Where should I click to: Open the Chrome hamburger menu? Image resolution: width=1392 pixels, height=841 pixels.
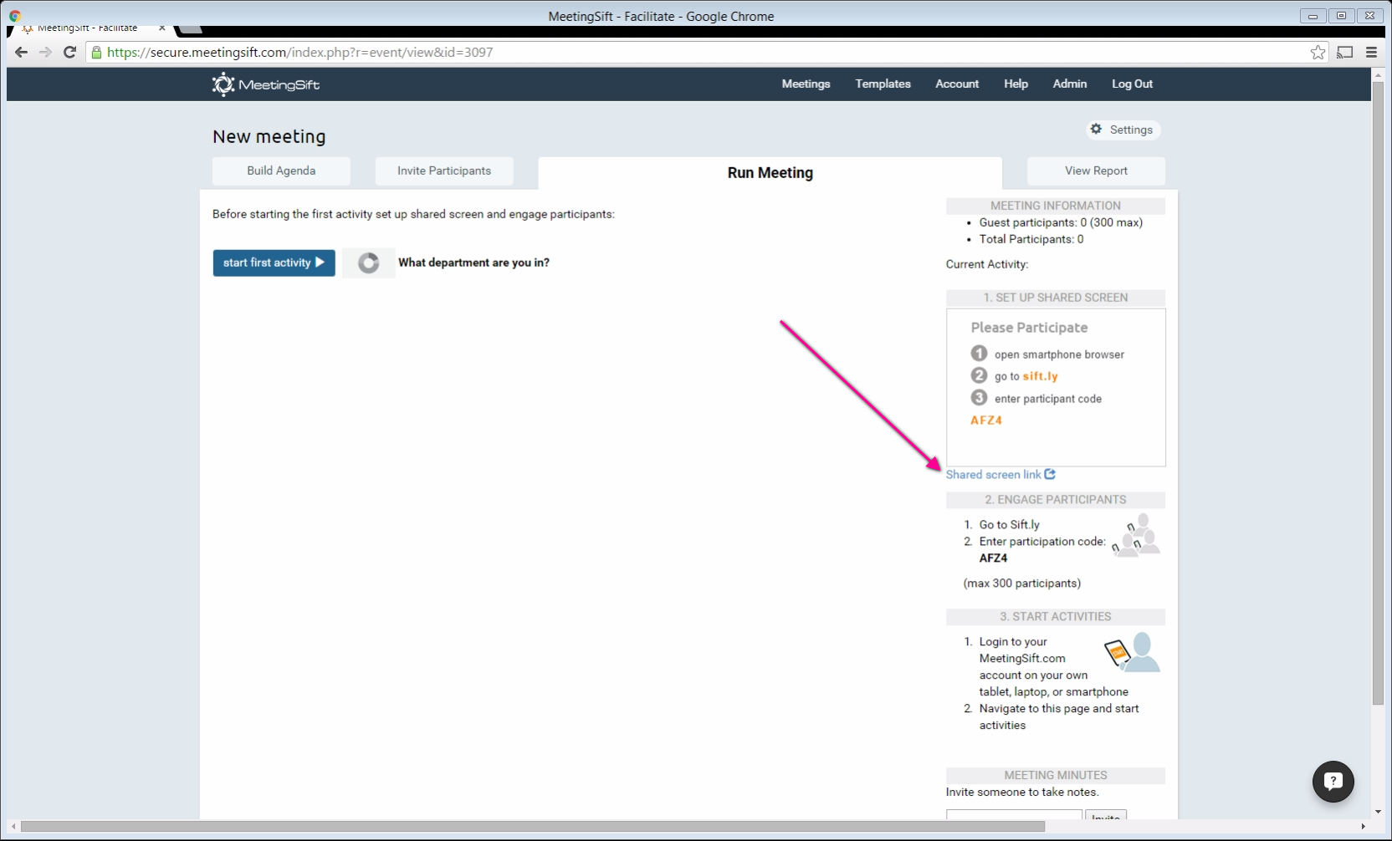coord(1371,53)
